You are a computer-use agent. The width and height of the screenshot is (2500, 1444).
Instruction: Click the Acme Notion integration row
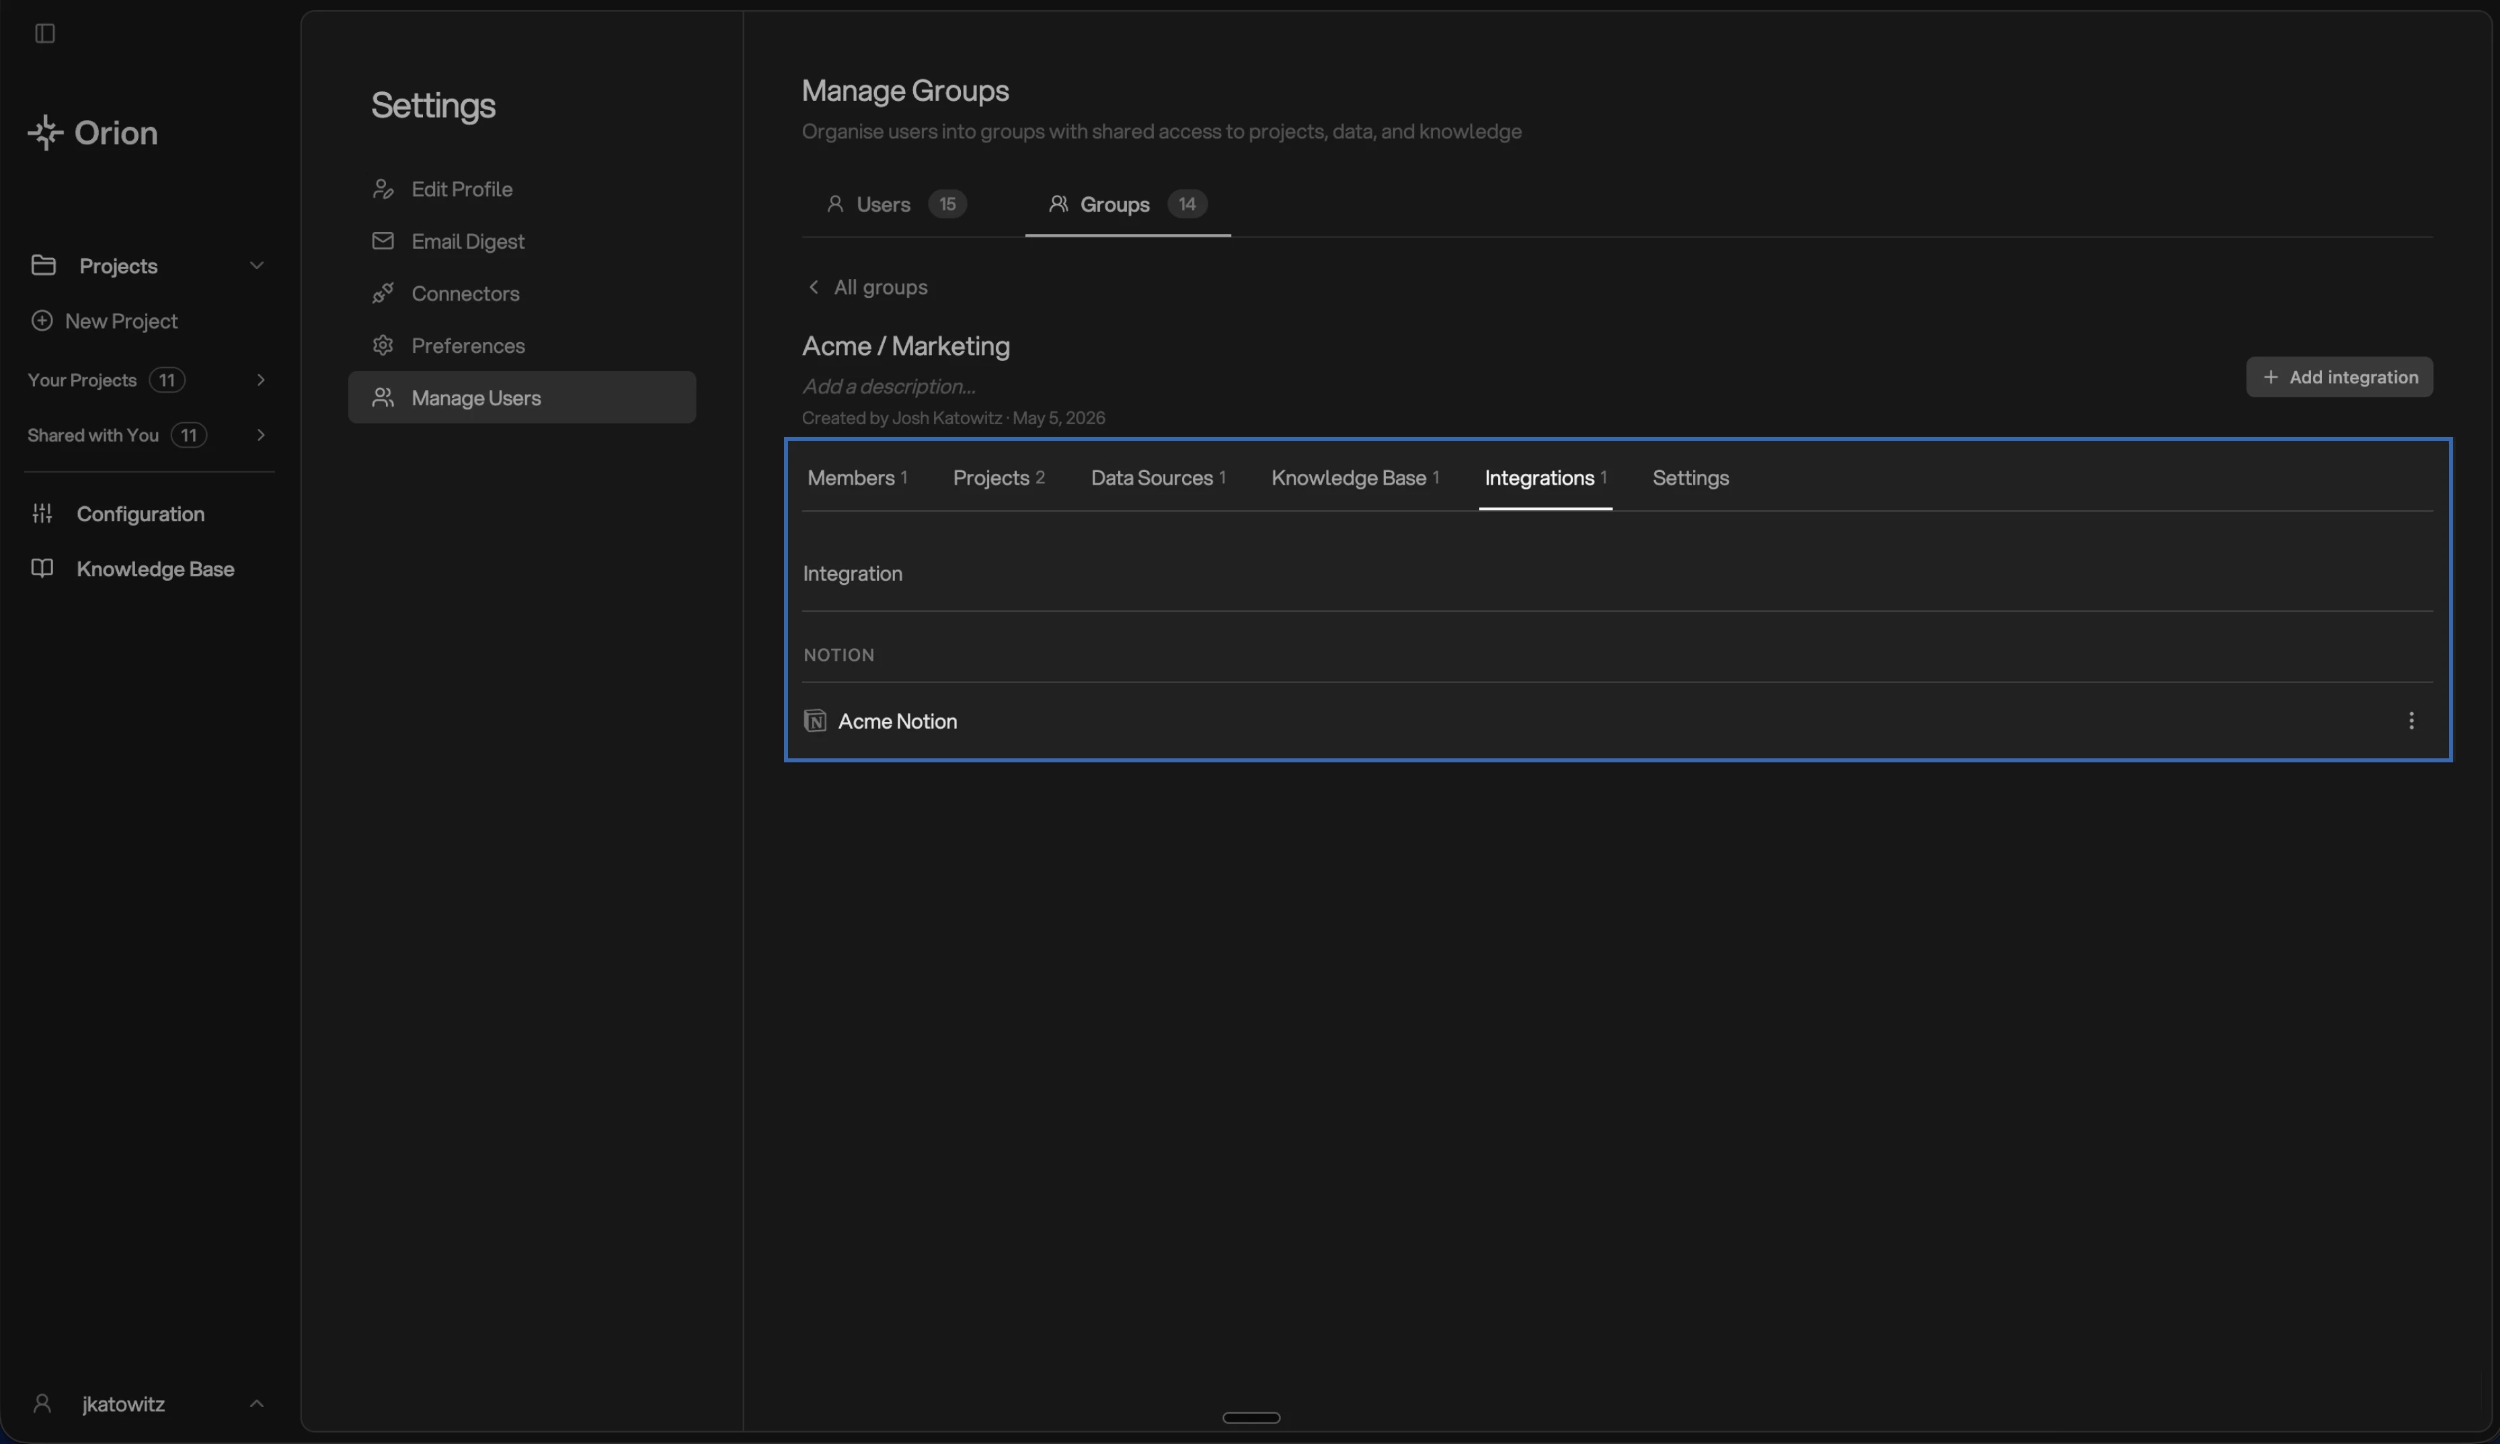[x=1617, y=721]
